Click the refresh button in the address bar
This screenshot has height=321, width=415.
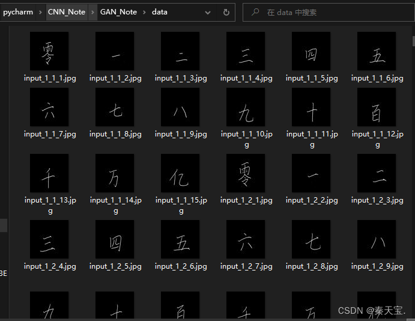click(x=226, y=12)
